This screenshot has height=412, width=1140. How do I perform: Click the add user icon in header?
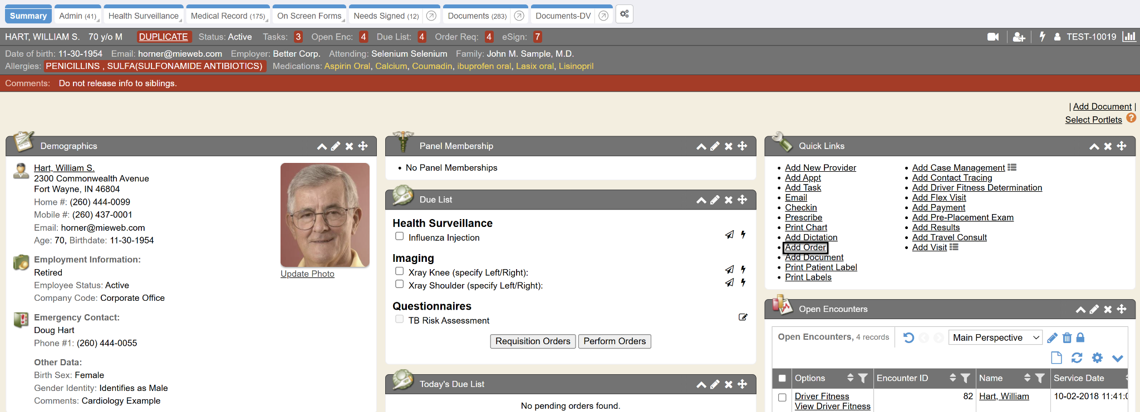(x=1019, y=37)
